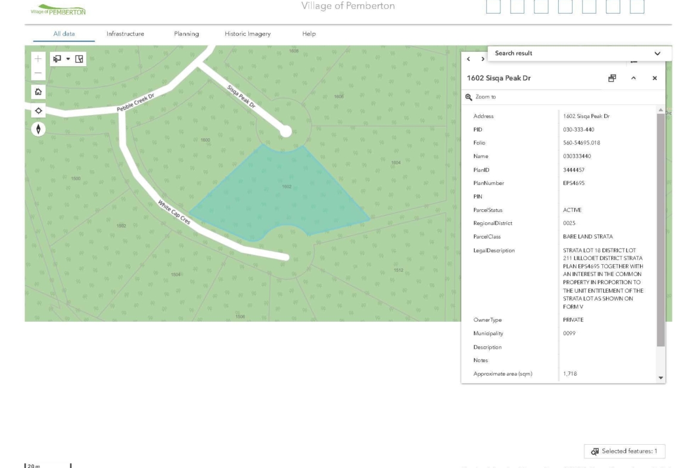This screenshot has height=468, width=697.
Task: Expand the Search result dropdown
Action: [657, 54]
